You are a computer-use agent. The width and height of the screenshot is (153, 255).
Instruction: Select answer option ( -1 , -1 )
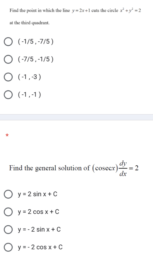26,95
